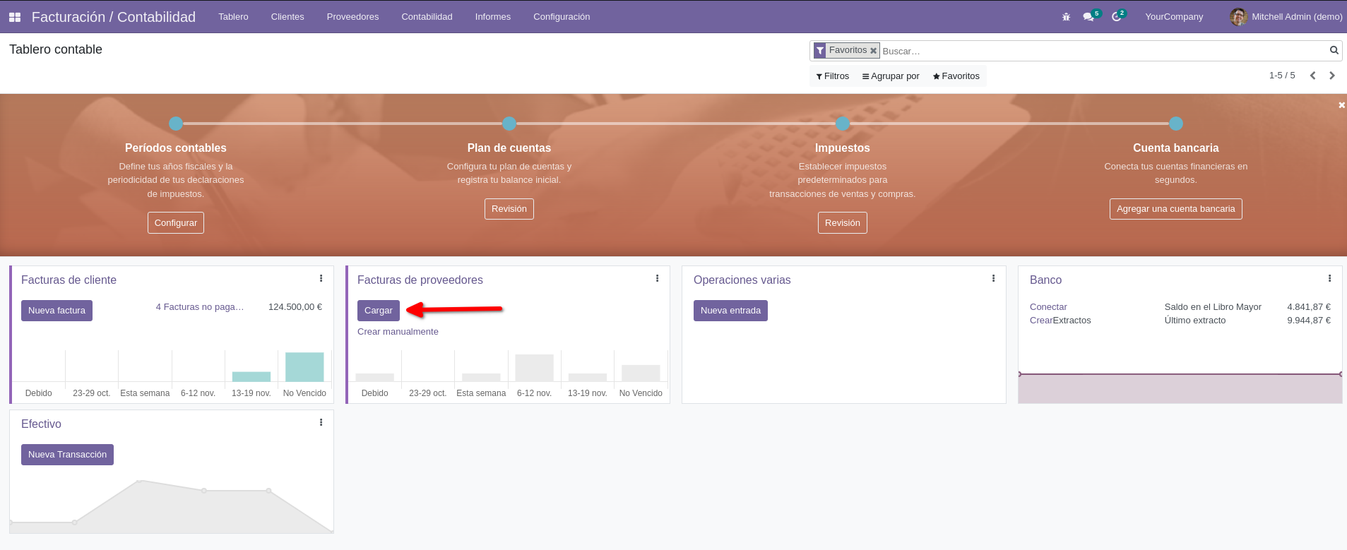Open the Favoritos dropdown menu
Viewport: 1347px width, 550px height.
tap(956, 76)
